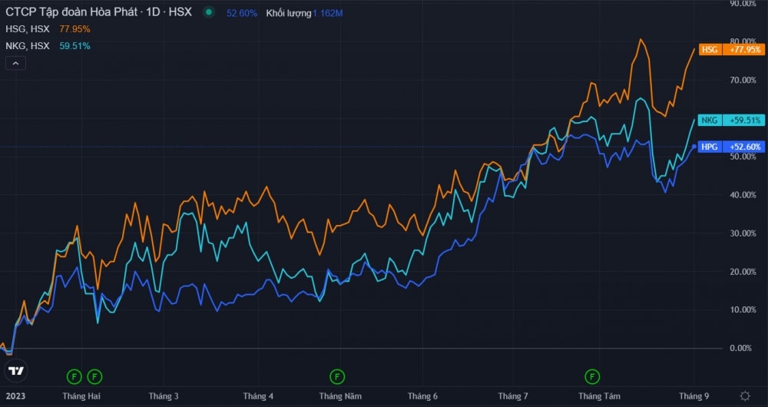The height and width of the screenshot is (407, 768).
Task: Click the orange HSG +77.95% price label
Action: pyautogui.click(x=732, y=50)
